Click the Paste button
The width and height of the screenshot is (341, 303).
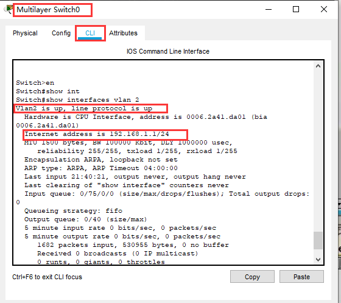(x=301, y=277)
